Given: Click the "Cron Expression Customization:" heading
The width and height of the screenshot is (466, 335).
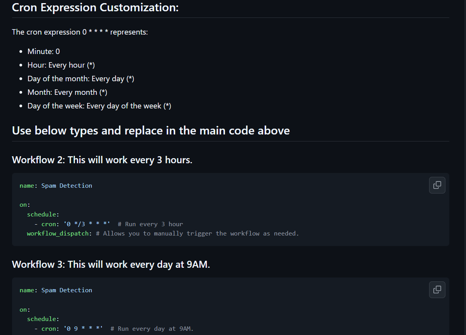Looking at the screenshot, I should pyautogui.click(x=95, y=7).
